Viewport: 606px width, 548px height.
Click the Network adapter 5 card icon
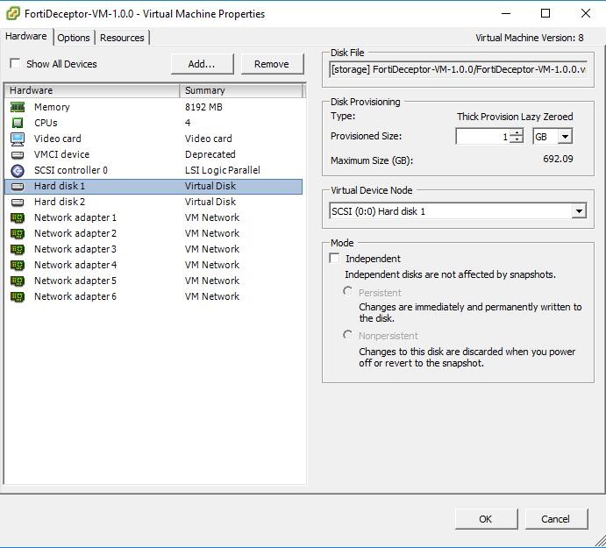point(18,281)
